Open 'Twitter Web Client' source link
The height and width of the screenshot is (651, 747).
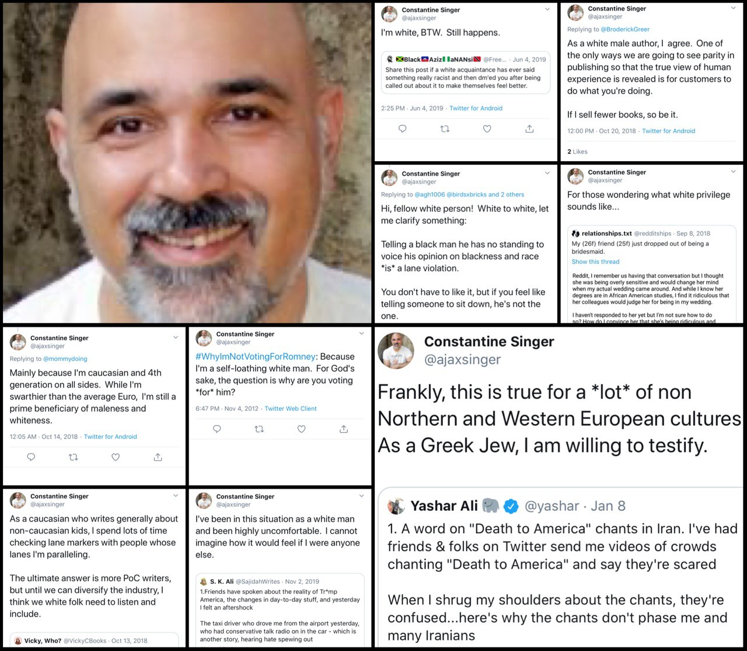291,409
